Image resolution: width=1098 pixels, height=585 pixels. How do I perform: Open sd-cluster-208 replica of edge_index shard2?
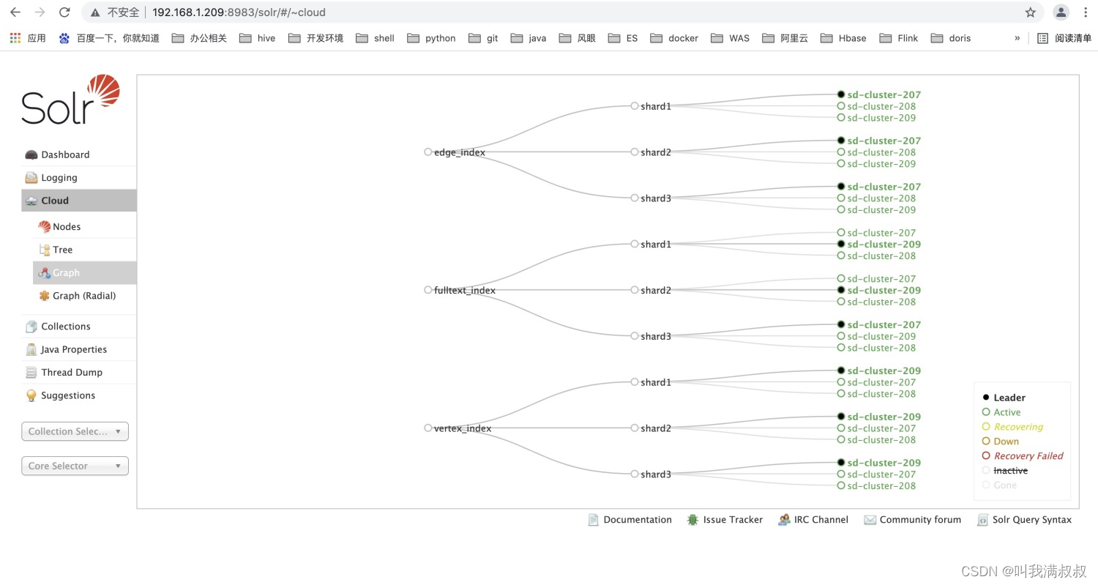[876, 152]
